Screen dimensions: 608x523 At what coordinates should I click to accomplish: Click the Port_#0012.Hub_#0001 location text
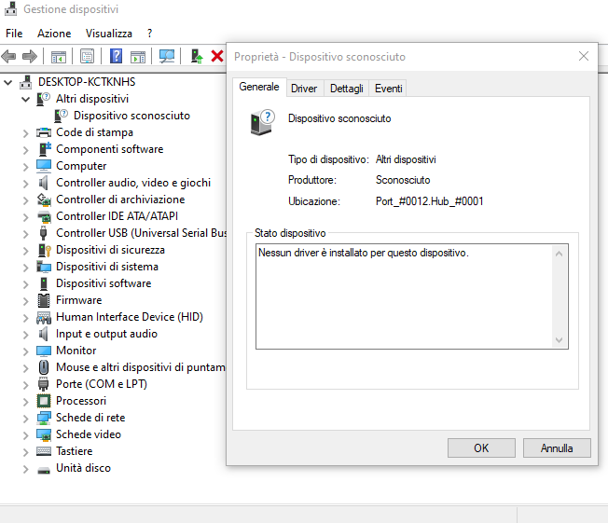point(429,201)
